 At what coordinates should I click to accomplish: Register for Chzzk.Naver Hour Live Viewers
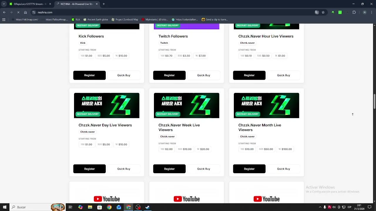249,75
